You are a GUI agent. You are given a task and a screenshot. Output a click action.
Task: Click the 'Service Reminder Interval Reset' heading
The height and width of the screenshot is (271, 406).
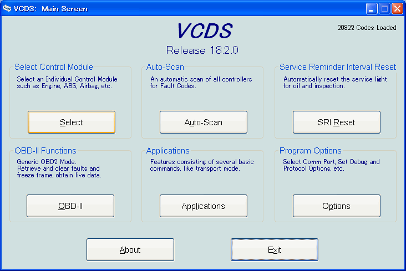(x=338, y=67)
